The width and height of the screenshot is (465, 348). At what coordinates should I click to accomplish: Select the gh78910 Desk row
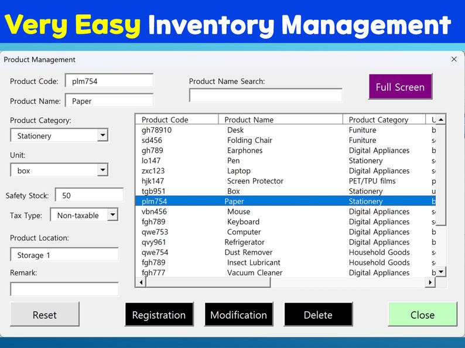point(286,130)
